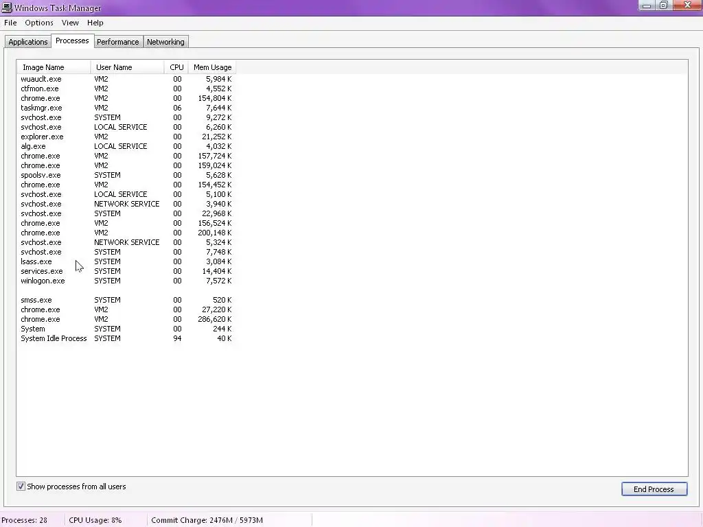Select the System process row
This screenshot has width=703, height=527.
126,329
